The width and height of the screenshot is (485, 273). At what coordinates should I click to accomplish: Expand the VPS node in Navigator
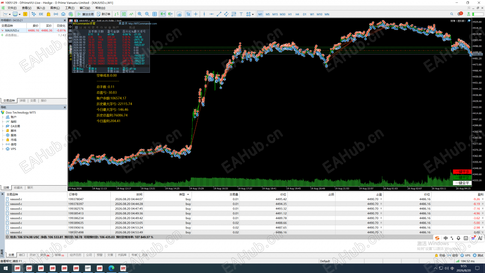coord(2,149)
